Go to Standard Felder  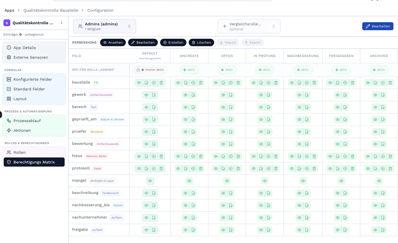pos(34,89)
